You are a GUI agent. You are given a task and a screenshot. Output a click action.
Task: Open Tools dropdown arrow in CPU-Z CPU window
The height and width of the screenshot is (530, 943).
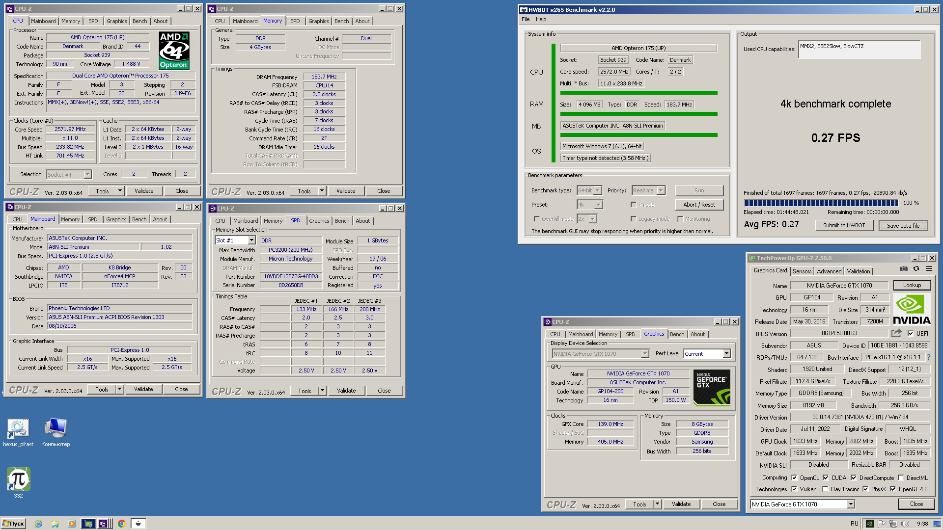point(120,191)
